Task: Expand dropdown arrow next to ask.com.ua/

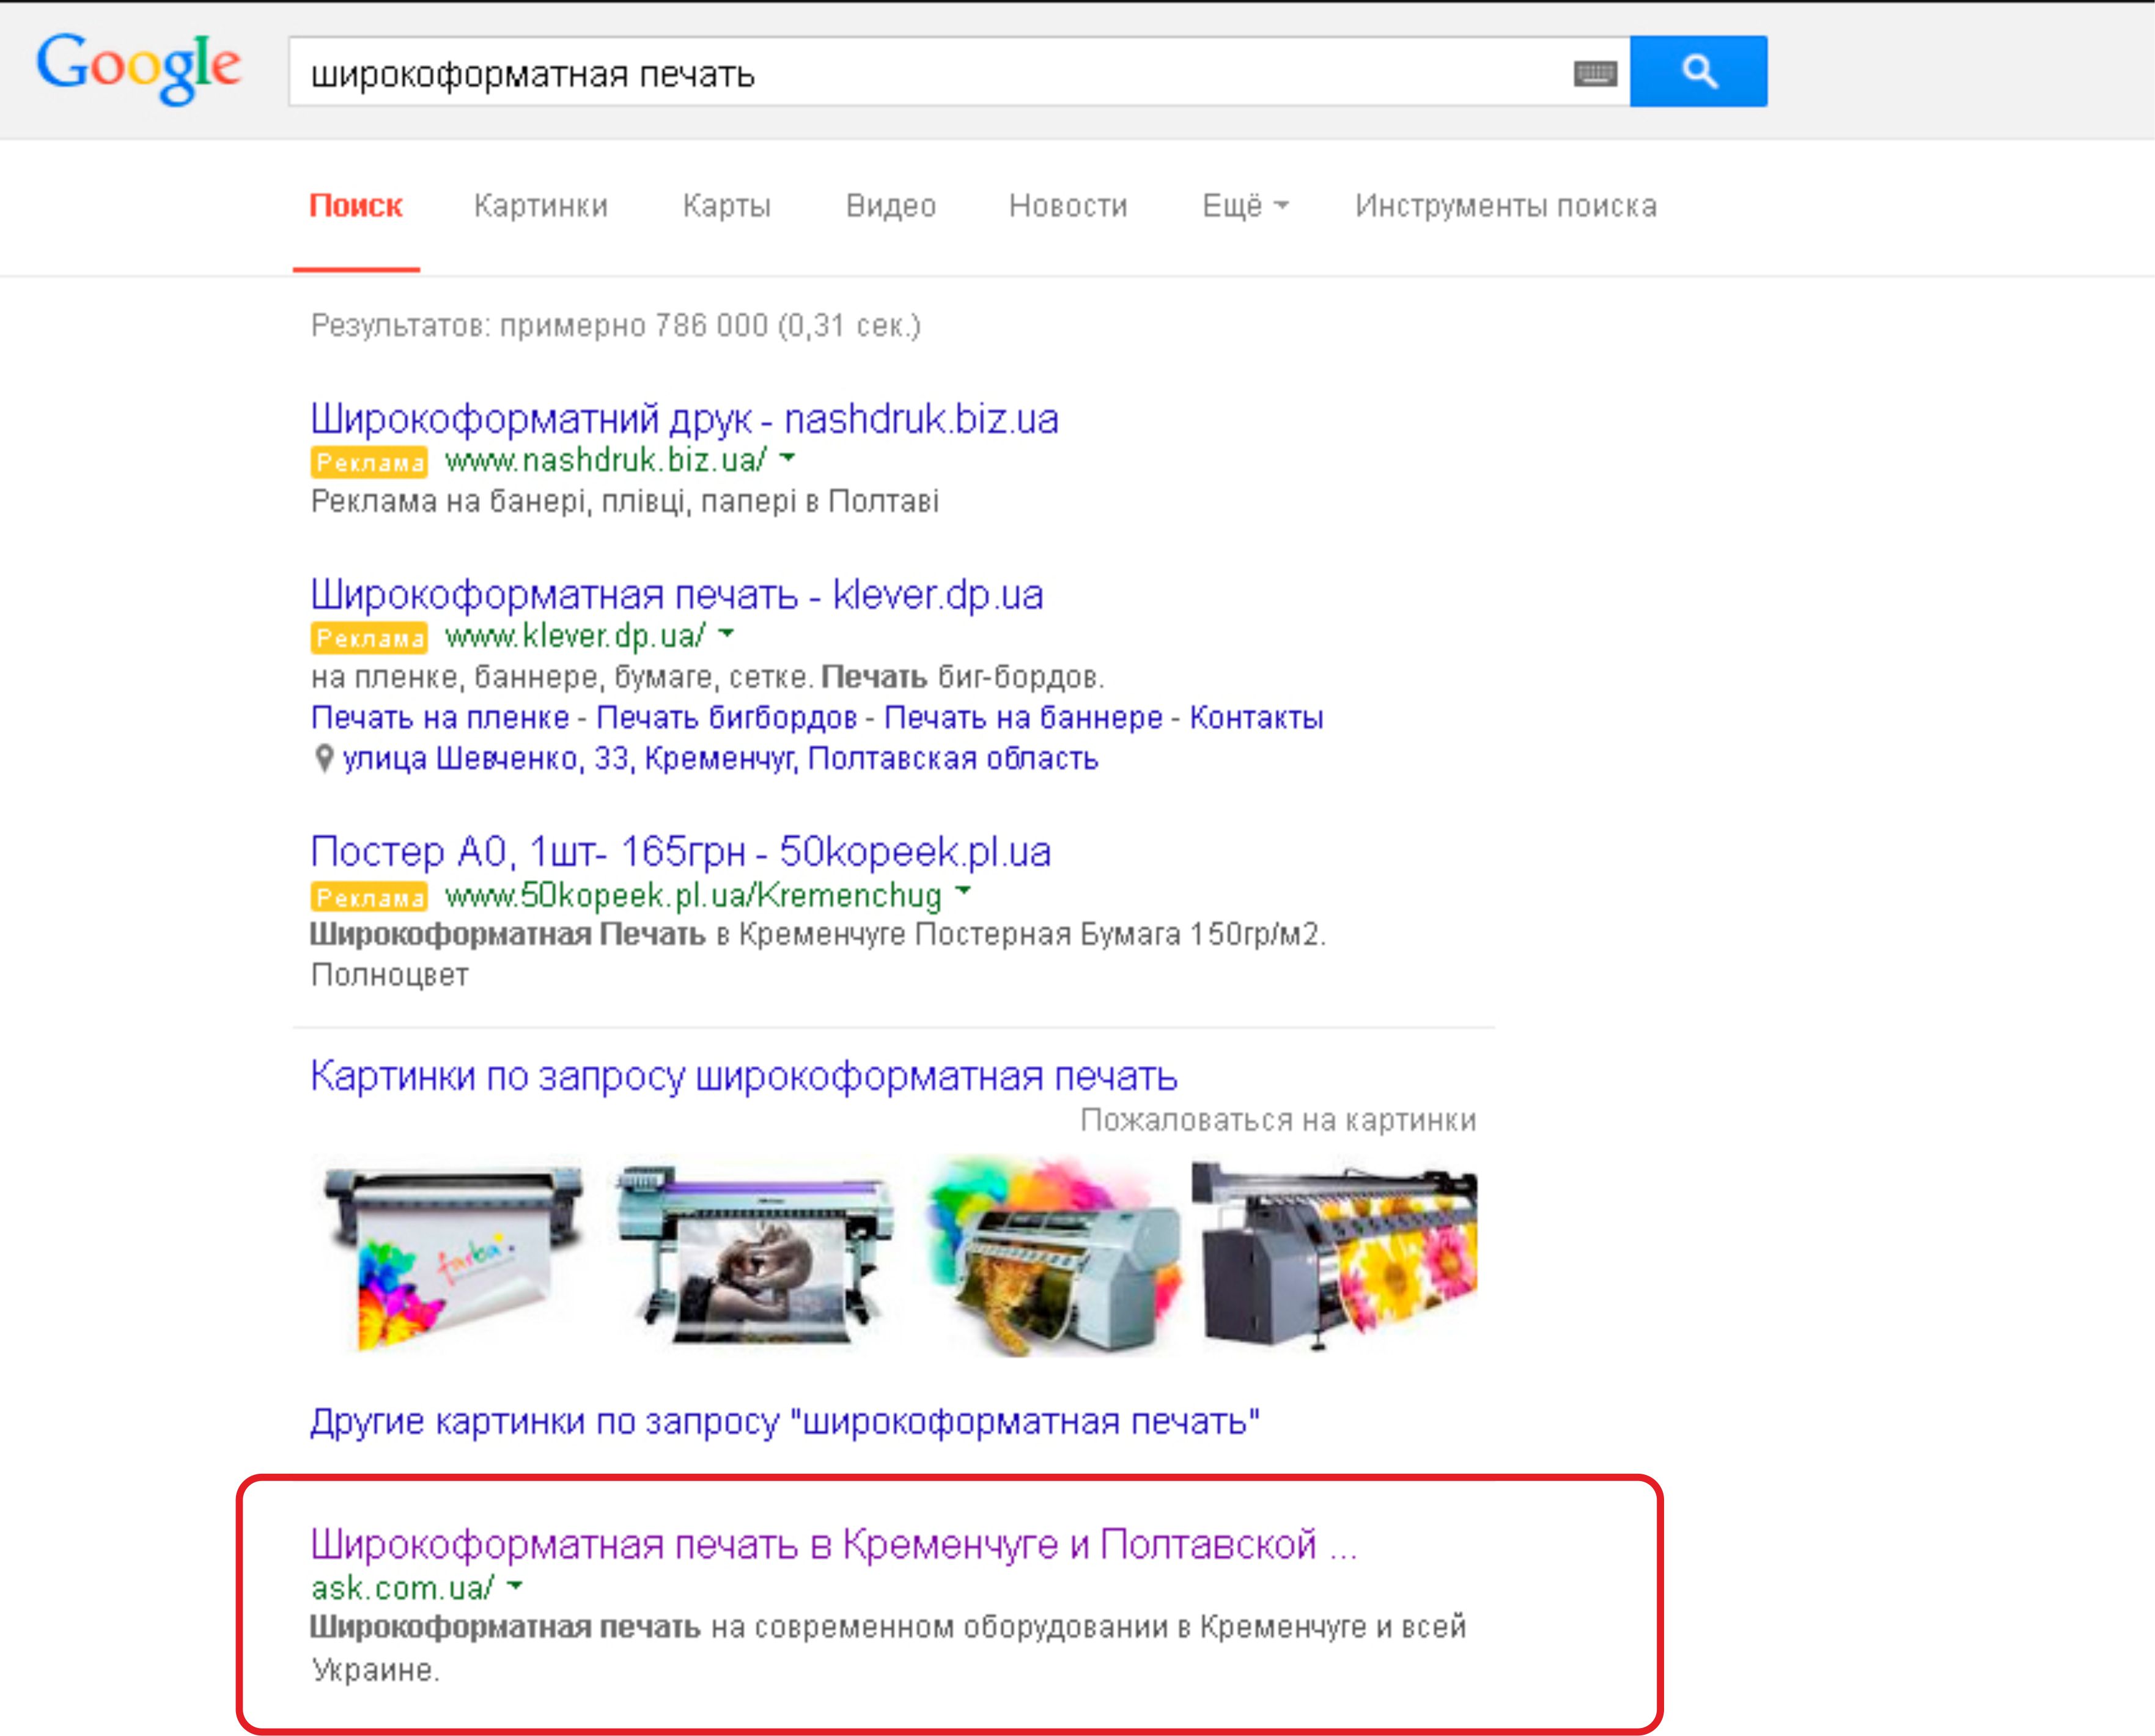Action: pos(515,1585)
